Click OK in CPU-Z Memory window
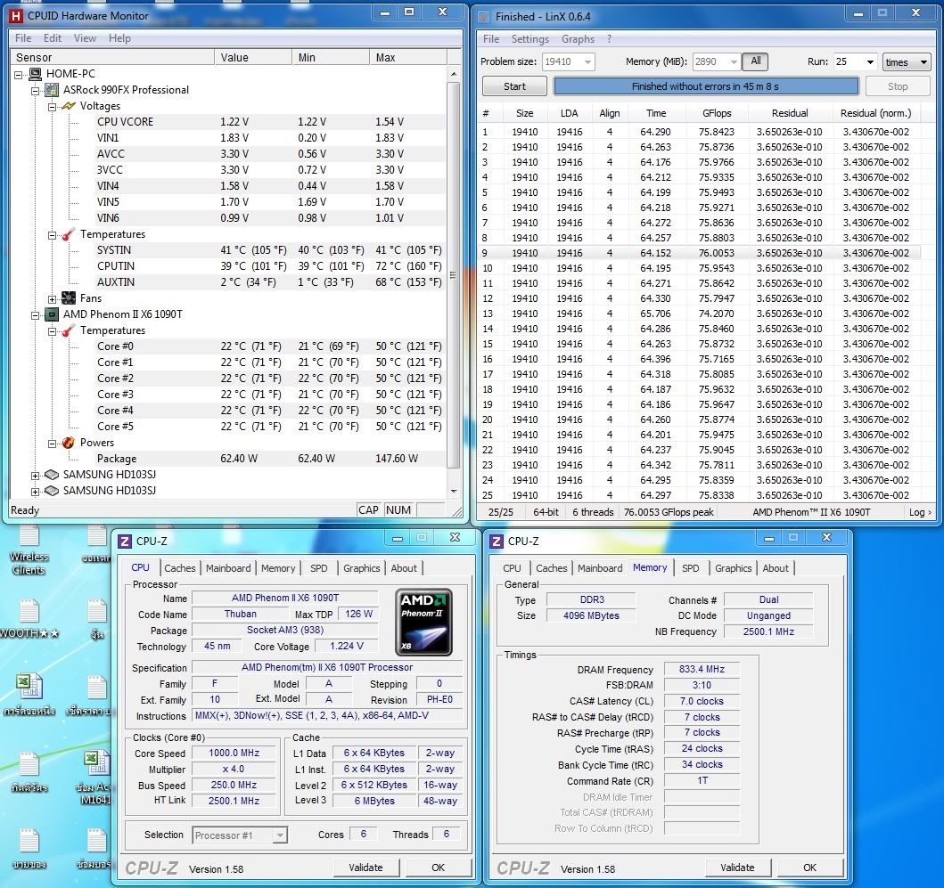This screenshot has height=888, width=944. pos(809,868)
